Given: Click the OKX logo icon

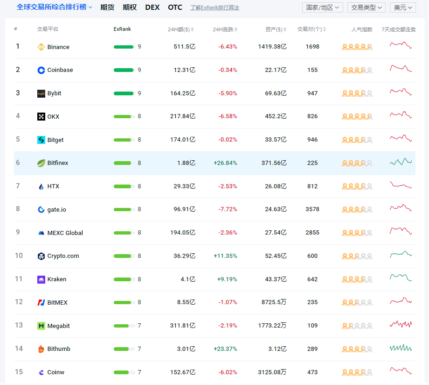Looking at the screenshot, I should coord(41,117).
